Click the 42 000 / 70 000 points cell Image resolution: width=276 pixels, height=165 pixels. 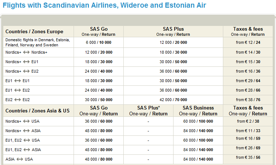(173, 100)
